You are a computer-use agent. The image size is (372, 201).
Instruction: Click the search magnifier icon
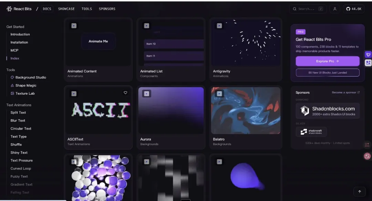point(294,9)
